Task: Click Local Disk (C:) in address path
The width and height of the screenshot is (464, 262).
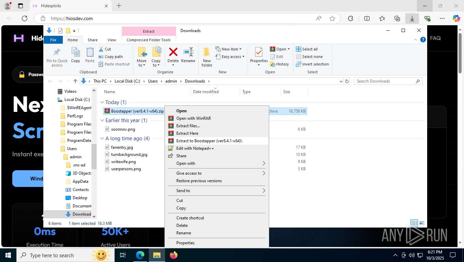Action: point(127,81)
